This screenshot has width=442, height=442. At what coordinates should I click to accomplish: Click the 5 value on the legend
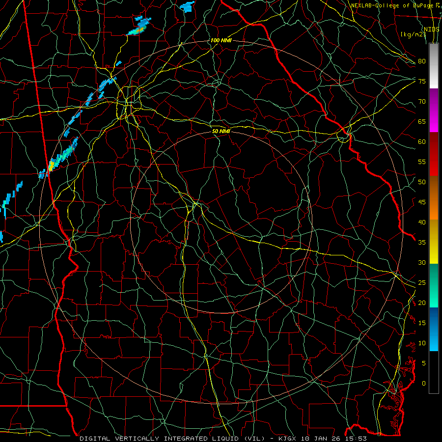pyautogui.click(x=424, y=363)
